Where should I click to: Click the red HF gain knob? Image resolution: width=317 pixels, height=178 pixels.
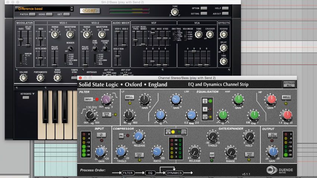tap(271, 99)
